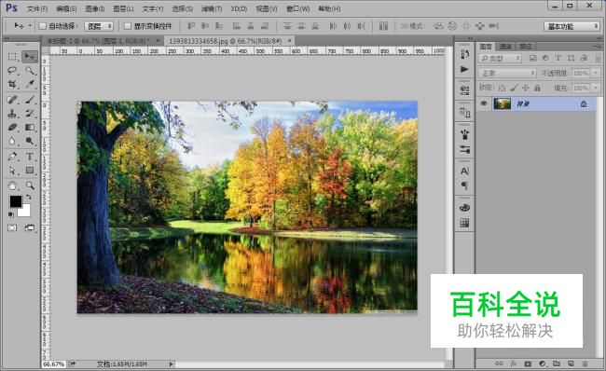Open the Paragraph panel icon

[x=464, y=185]
